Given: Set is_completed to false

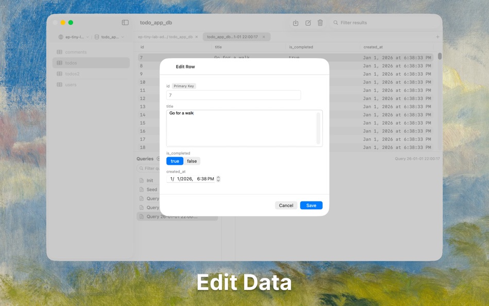Looking at the screenshot, I should point(191,161).
